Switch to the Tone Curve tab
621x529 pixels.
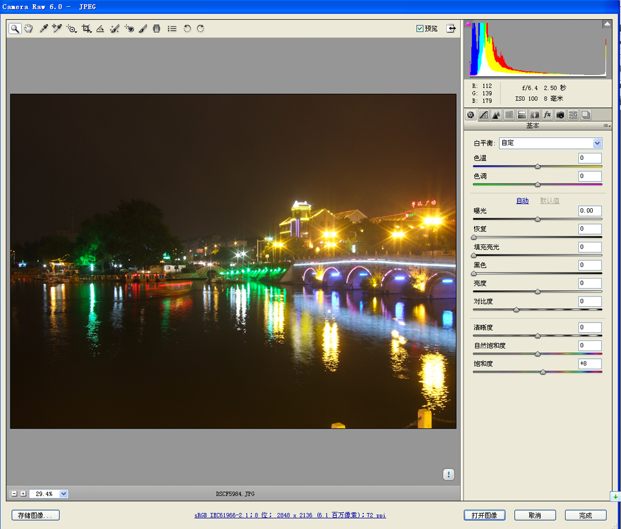[484, 115]
